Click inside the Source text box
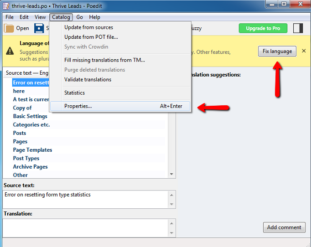 [x=85, y=199]
